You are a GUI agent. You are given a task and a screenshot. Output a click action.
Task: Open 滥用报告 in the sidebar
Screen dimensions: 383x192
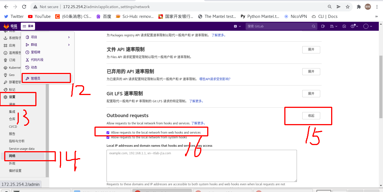coord(12,53)
